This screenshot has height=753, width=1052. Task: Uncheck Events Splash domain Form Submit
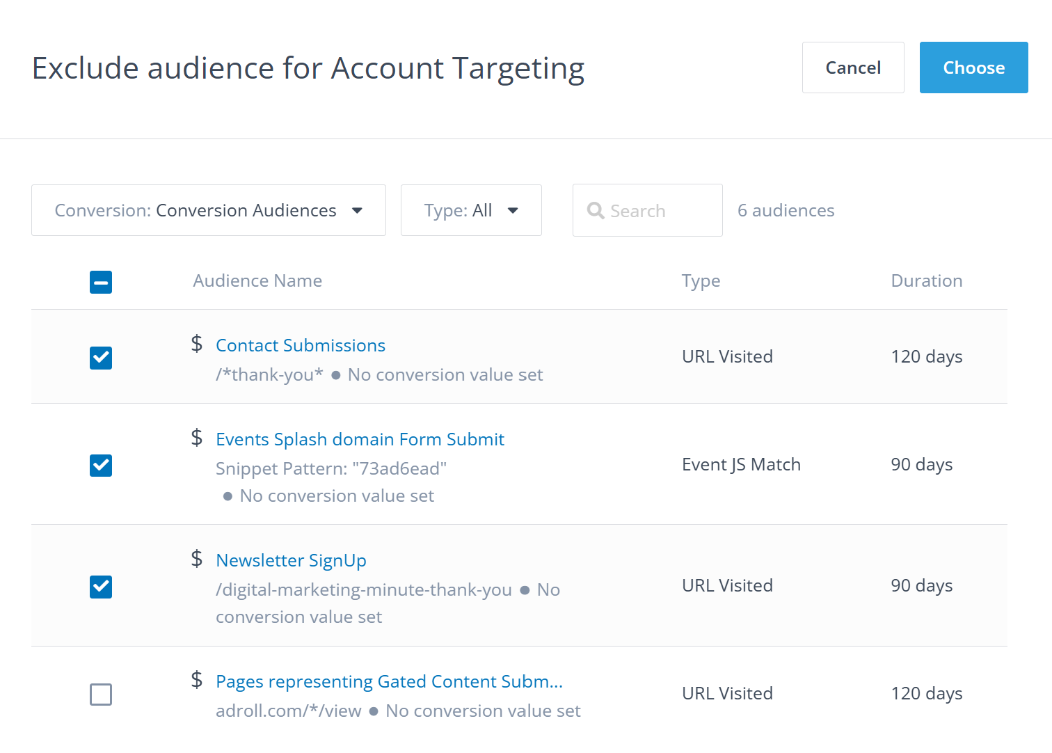(x=101, y=466)
